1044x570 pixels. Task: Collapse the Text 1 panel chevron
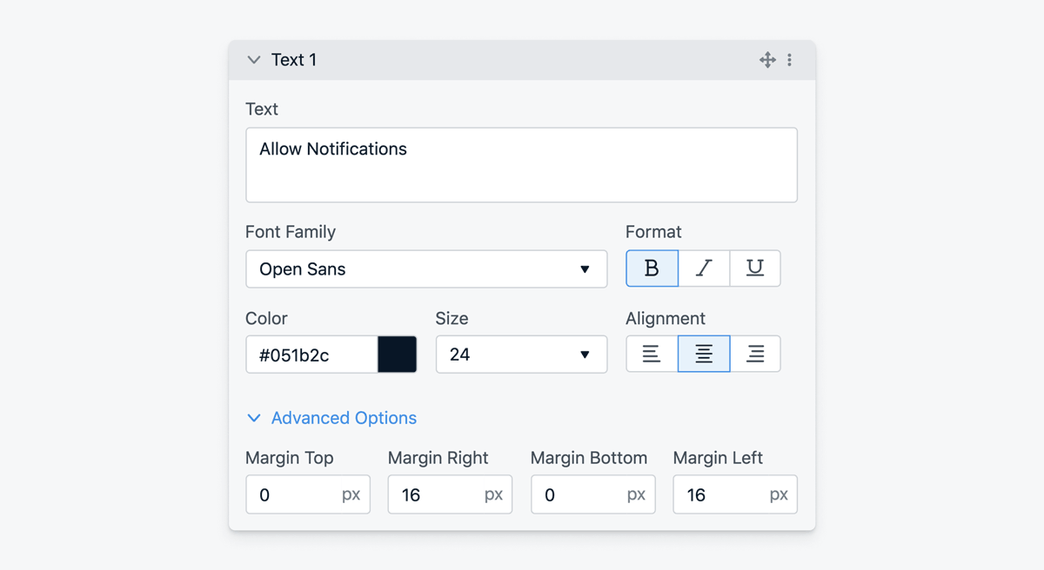254,60
